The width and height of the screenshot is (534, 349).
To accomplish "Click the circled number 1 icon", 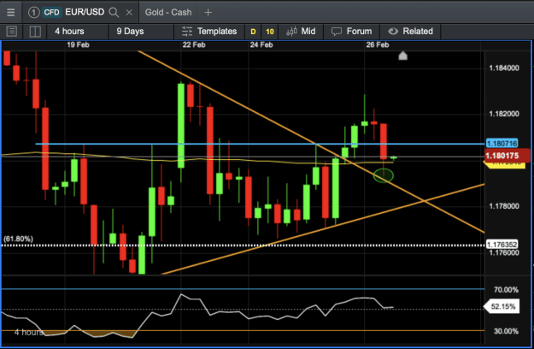I will point(33,13).
